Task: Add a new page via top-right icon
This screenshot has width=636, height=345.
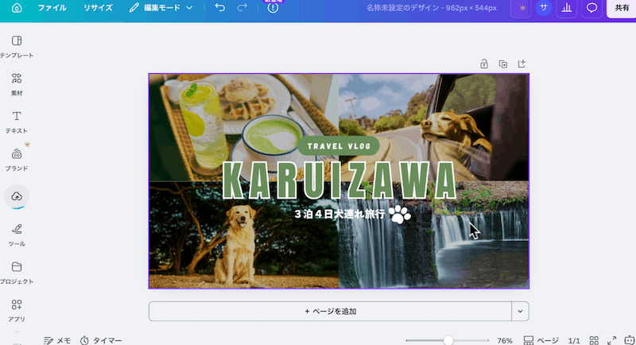Action: pyautogui.click(x=522, y=64)
